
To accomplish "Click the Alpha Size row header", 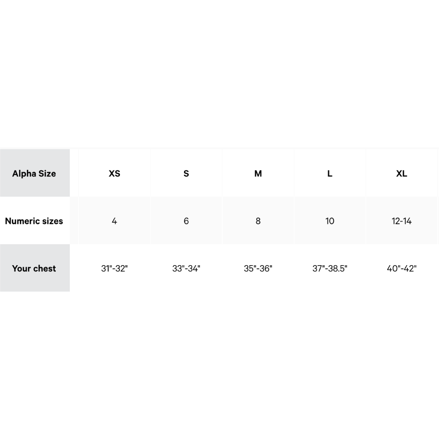I will point(35,173).
